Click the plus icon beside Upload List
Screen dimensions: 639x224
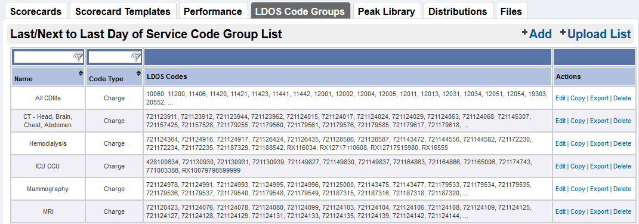(x=563, y=32)
